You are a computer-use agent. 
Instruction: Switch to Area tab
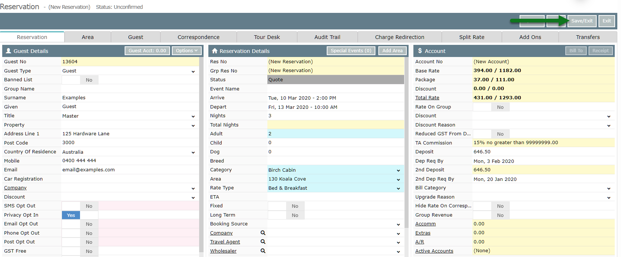point(88,37)
